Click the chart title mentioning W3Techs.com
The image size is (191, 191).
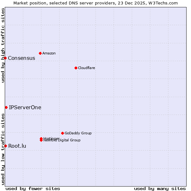95,3
